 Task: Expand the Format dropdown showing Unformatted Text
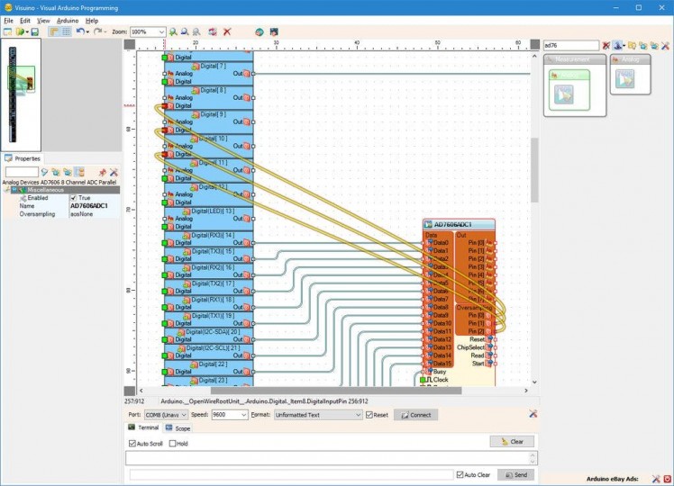pos(357,415)
